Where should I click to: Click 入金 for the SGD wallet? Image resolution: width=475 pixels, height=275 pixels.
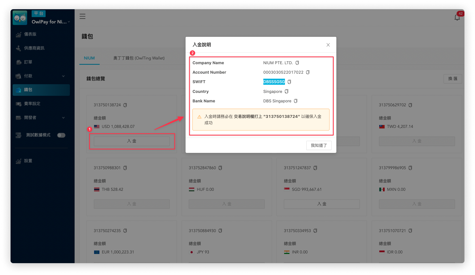coord(322,204)
